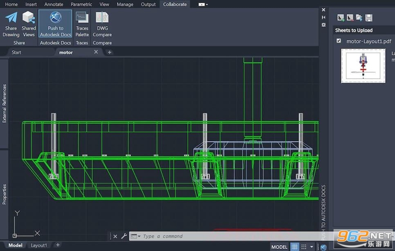Launch DWG Compare tool
395x251 pixels.
point(102,24)
